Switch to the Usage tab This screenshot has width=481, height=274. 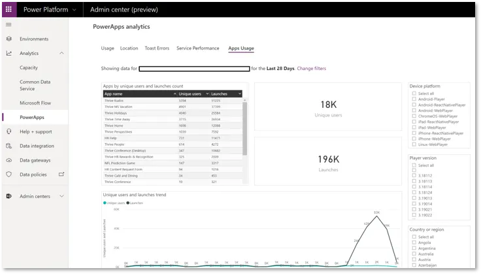[x=107, y=48]
